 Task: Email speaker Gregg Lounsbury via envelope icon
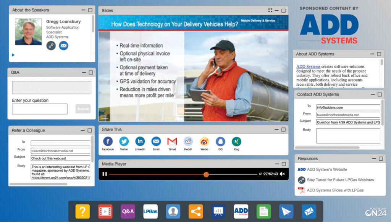pos(63,46)
